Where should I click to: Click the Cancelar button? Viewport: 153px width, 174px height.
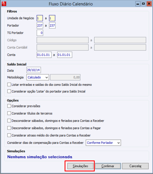pos(135,166)
